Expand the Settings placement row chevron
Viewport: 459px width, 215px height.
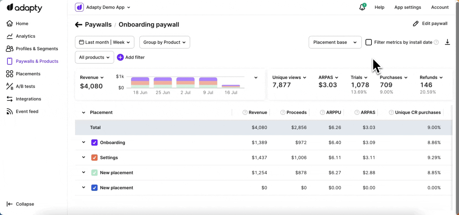[x=84, y=157]
